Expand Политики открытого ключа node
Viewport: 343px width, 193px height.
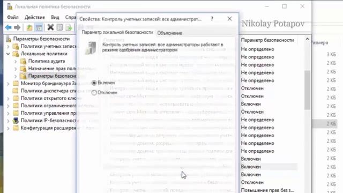[x=8, y=99]
